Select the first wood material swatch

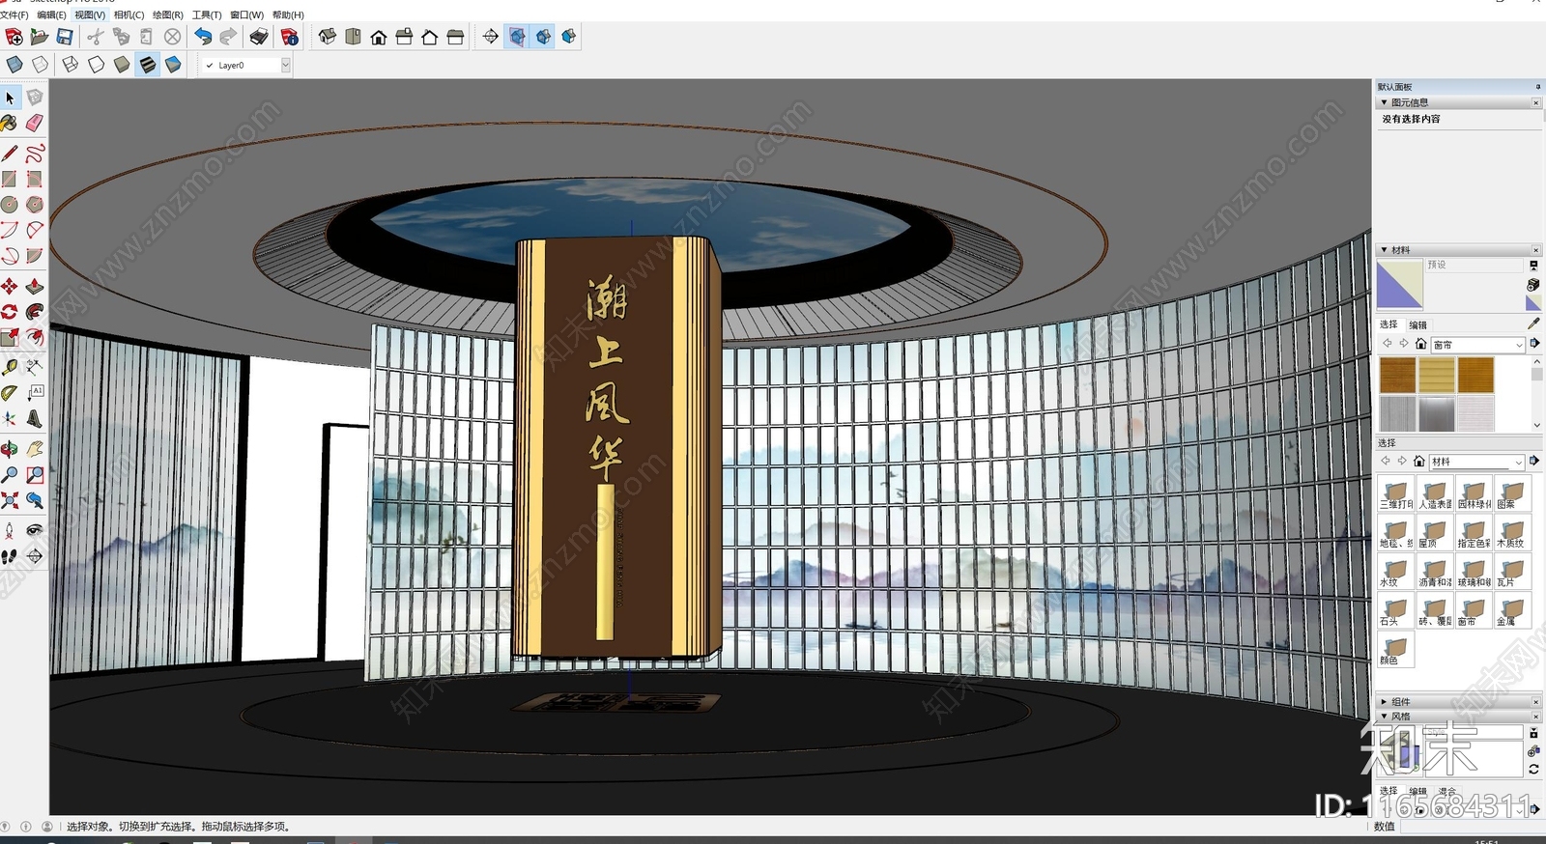coord(1397,375)
